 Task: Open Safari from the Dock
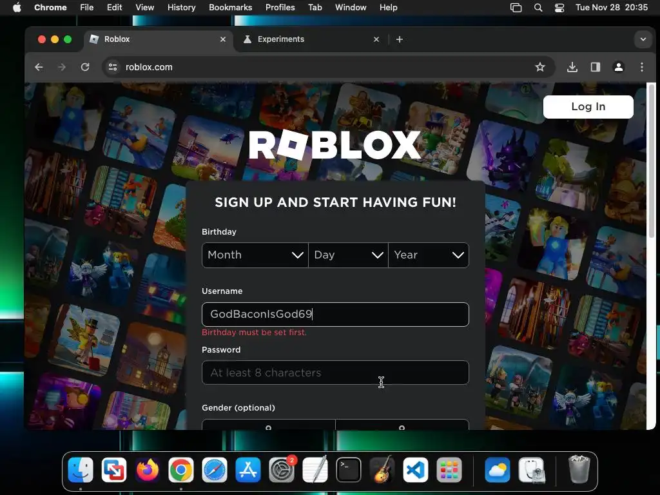215,470
